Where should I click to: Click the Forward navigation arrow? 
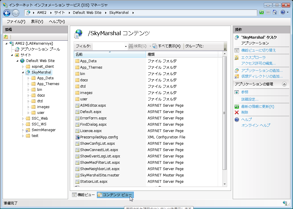(x=16, y=13)
